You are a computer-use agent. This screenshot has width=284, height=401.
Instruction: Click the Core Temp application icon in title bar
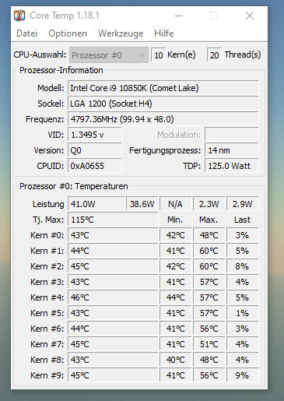point(19,16)
